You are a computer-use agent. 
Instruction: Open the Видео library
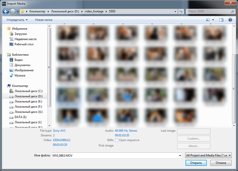(19, 60)
